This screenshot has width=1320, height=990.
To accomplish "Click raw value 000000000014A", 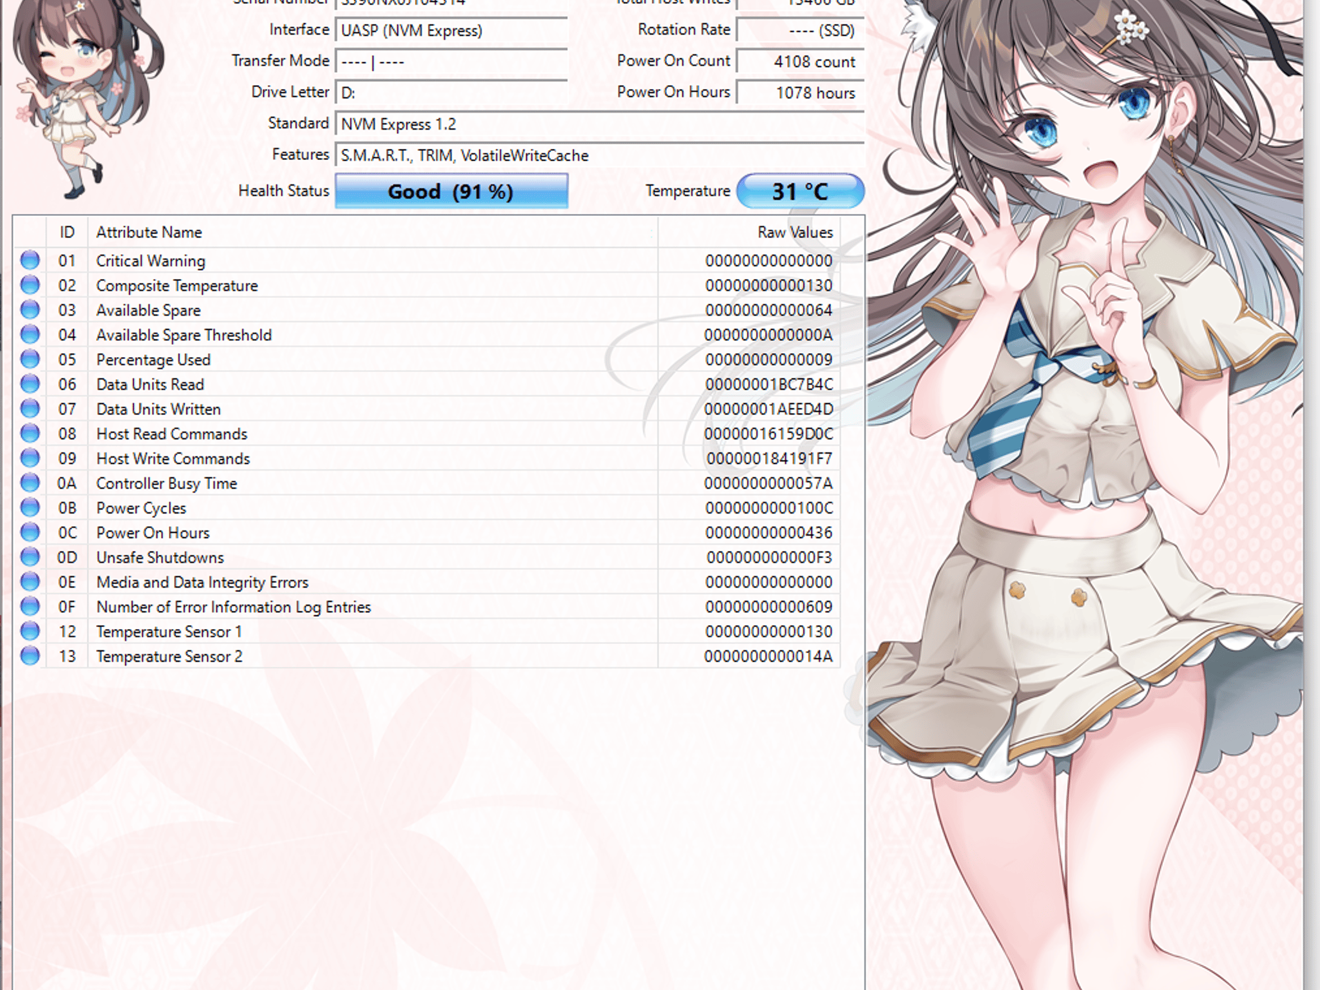I will pyautogui.click(x=768, y=656).
